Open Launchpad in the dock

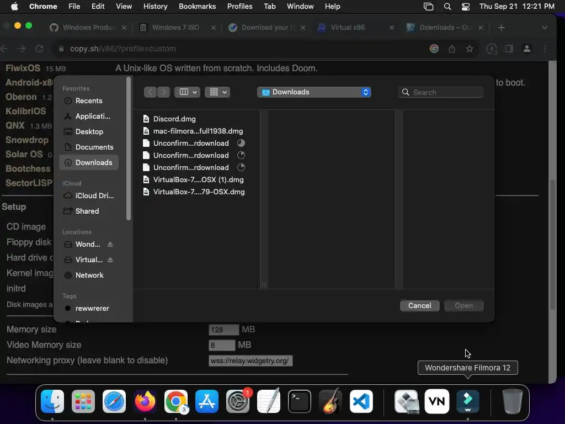pos(83,401)
